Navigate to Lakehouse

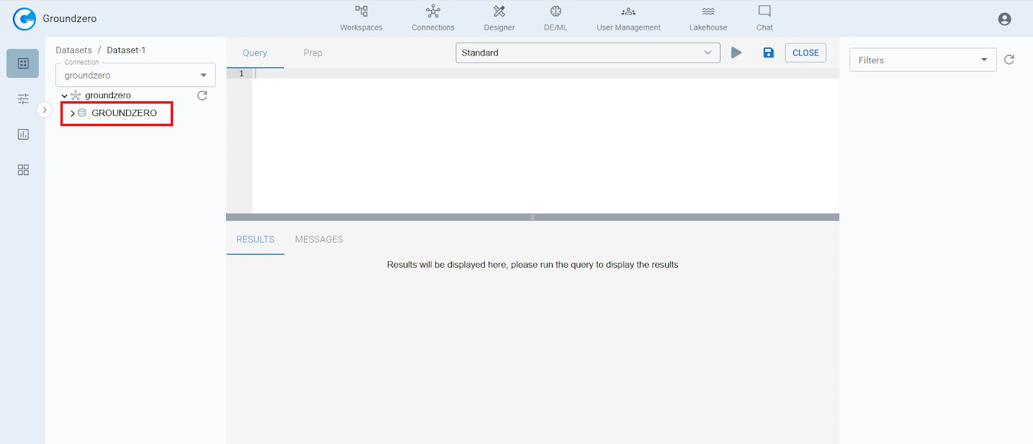pos(708,18)
